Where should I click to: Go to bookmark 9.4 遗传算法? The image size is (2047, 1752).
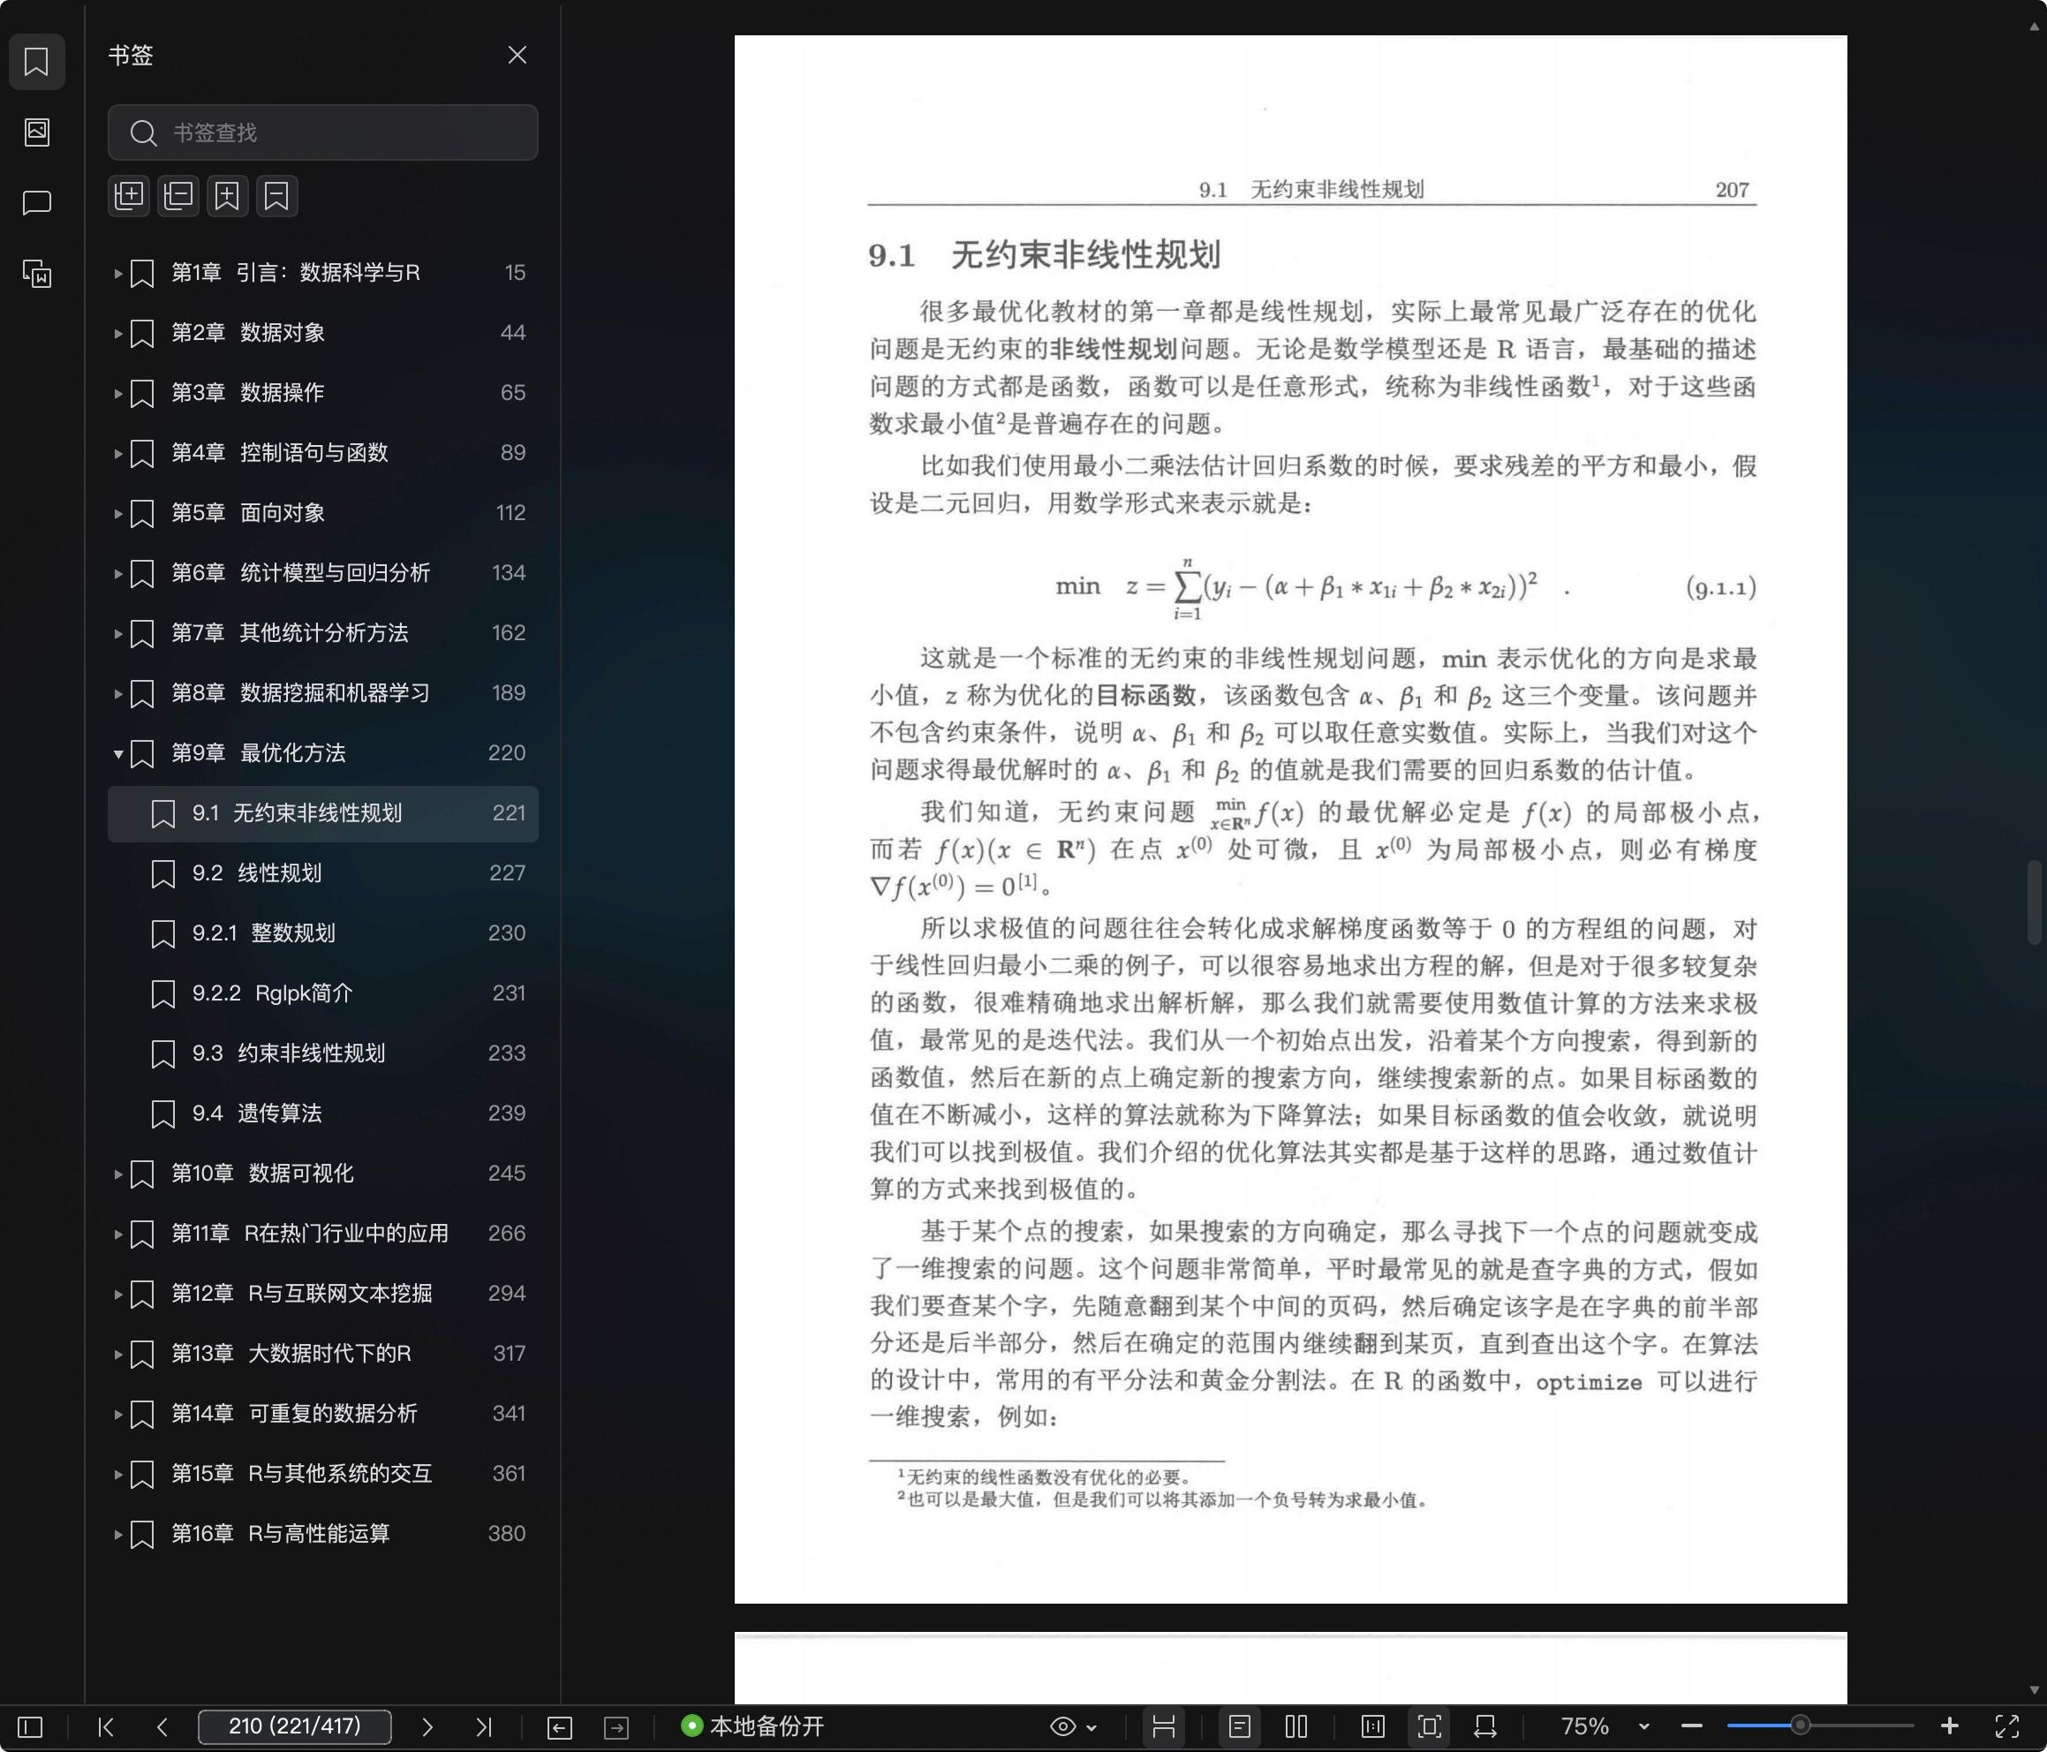(x=323, y=1114)
